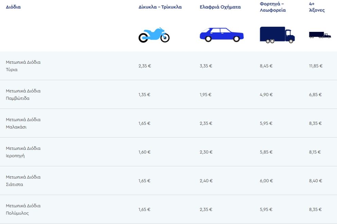Click the small 4+ axle trailer truck icon
The image size is (337, 224).
[x=320, y=35]
